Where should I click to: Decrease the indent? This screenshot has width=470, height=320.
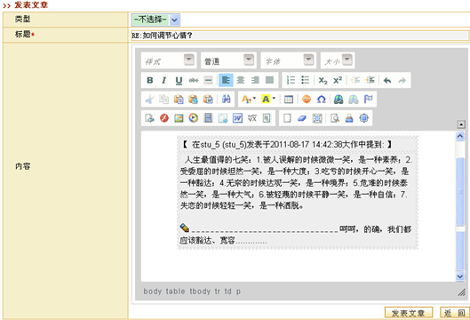click(355, 80)
